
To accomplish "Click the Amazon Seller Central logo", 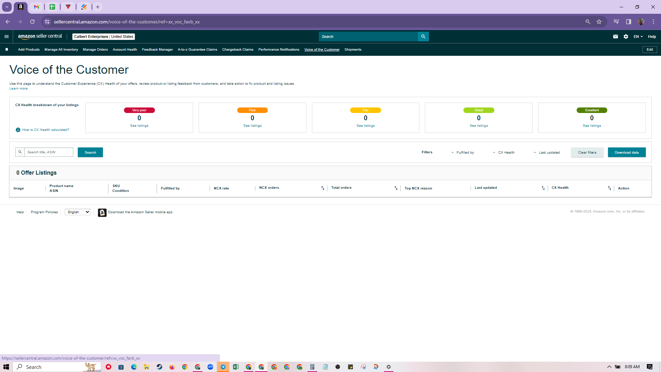I will point(40,37).
